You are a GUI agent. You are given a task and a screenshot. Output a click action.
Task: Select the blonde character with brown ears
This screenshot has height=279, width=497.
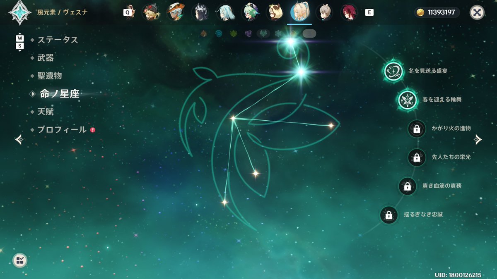coord(275,13)
